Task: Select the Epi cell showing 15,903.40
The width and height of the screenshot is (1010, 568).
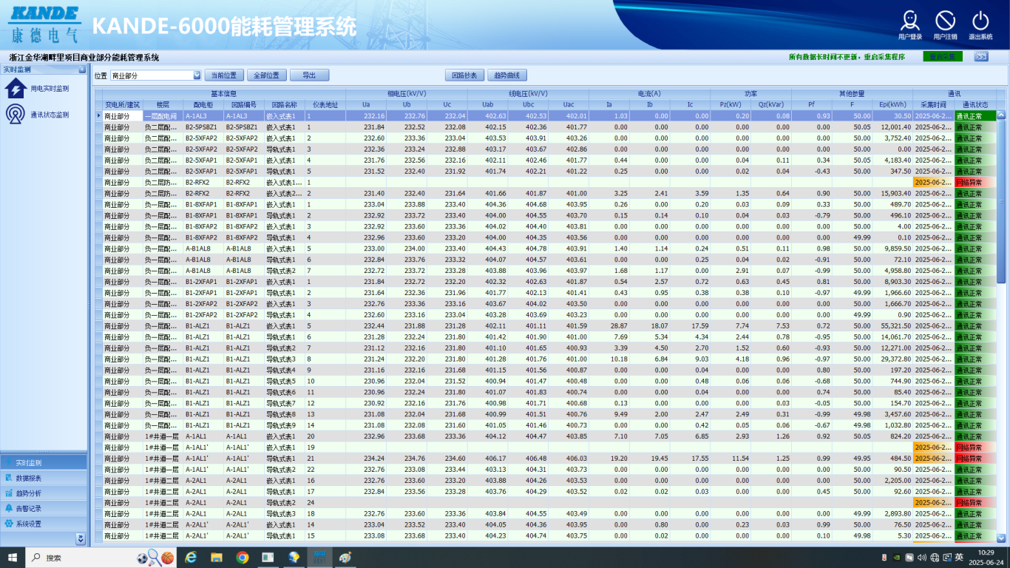Action: (892, 194)
